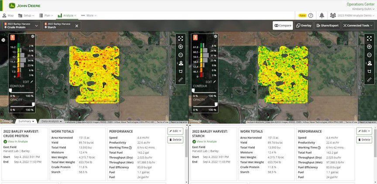Click the New badge
377x184 pixels.
point(302,15)
